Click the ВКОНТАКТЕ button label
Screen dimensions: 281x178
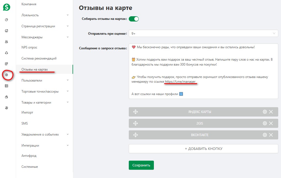(200, 135)
